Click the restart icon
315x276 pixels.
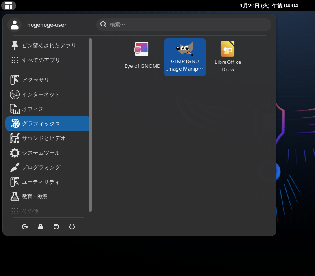[x=56, y=227]
